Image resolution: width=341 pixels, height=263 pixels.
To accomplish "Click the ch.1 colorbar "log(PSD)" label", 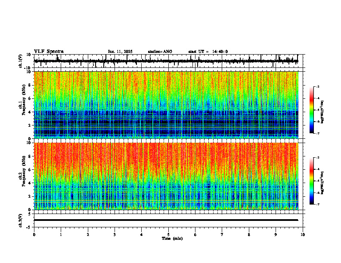I will 322,112.
